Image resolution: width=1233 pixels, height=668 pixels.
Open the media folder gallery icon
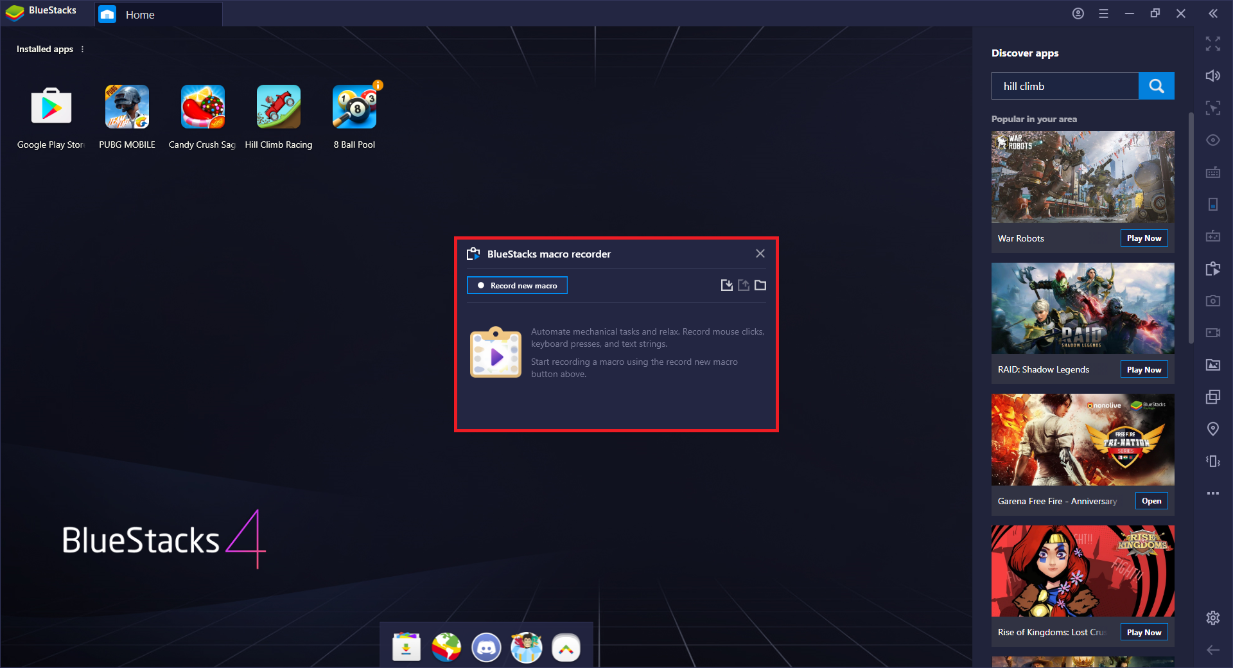[1213, 365]
